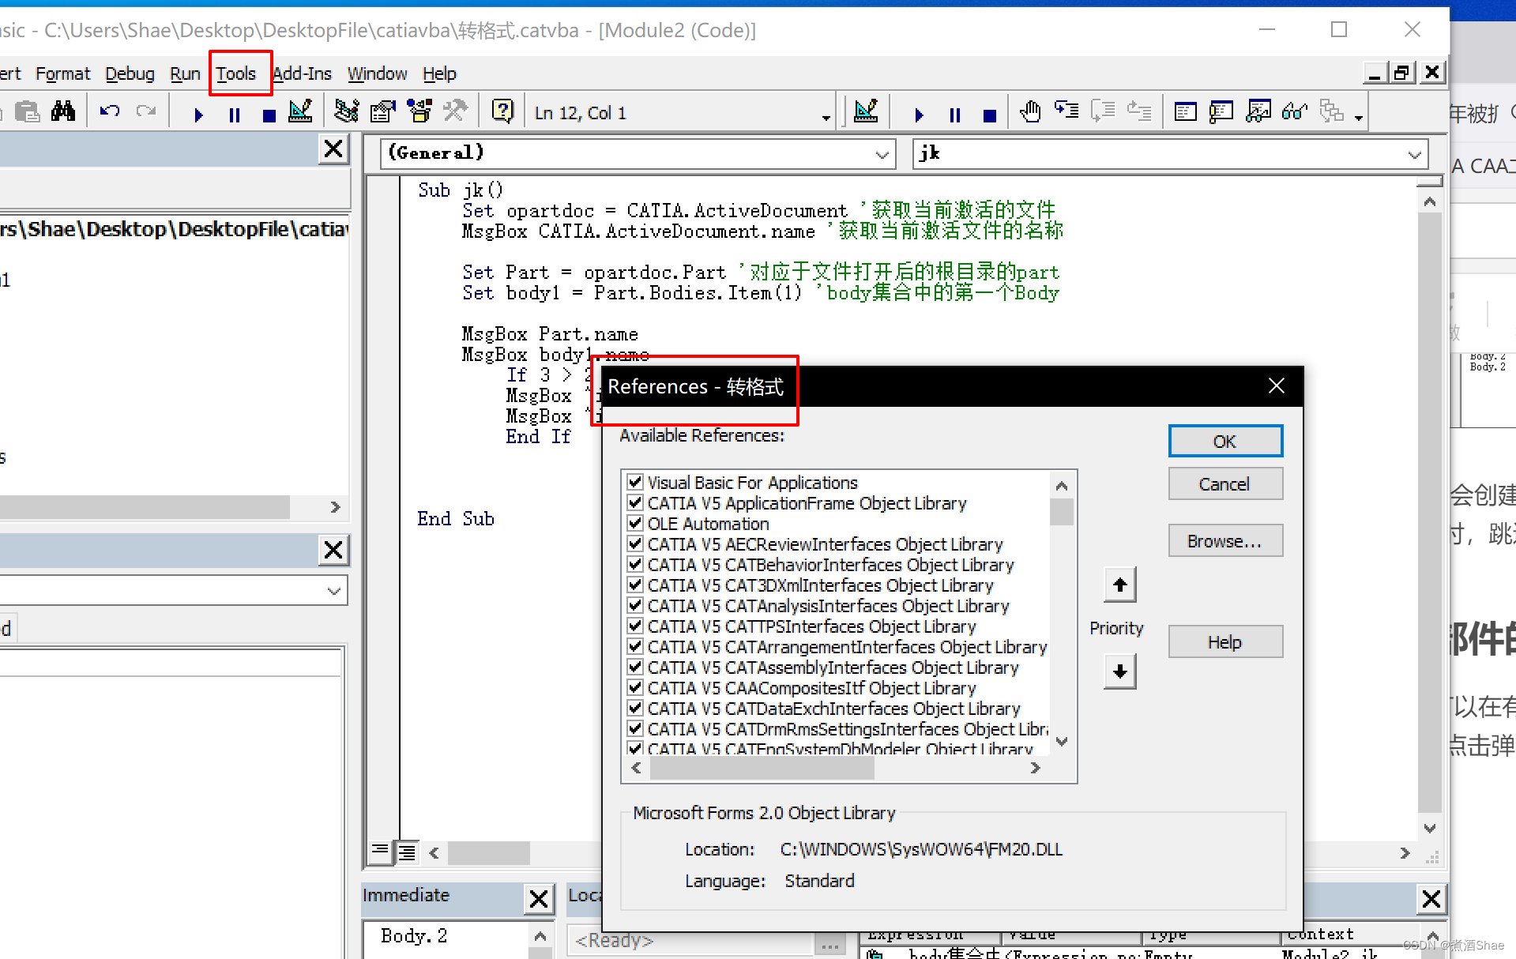The width and height of the screenshot is (1516, 959).
Task: Open the Add-Ins menu
Action: pyautogui.click(x=302, y=73)
